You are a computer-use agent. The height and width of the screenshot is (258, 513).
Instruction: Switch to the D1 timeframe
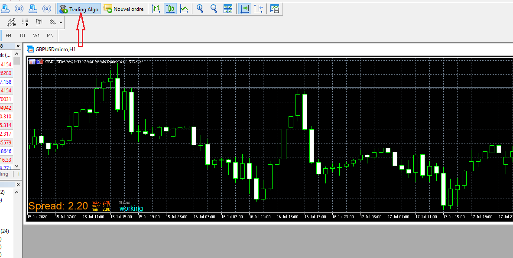23,36
